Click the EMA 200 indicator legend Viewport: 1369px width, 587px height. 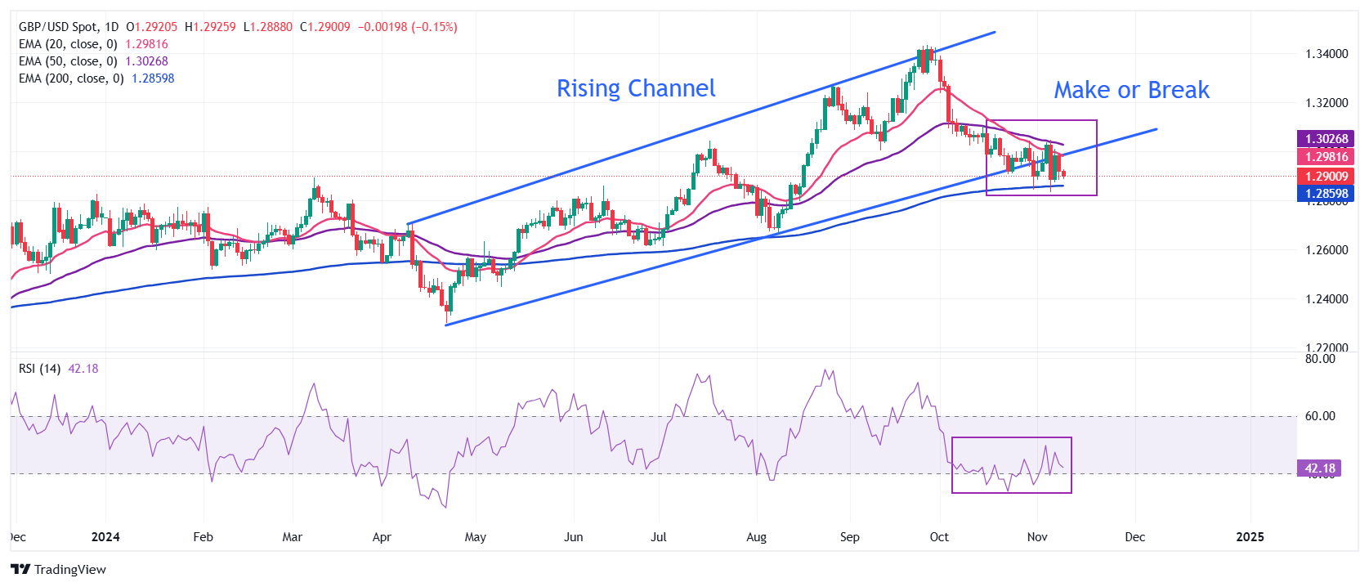pos(71,78)
